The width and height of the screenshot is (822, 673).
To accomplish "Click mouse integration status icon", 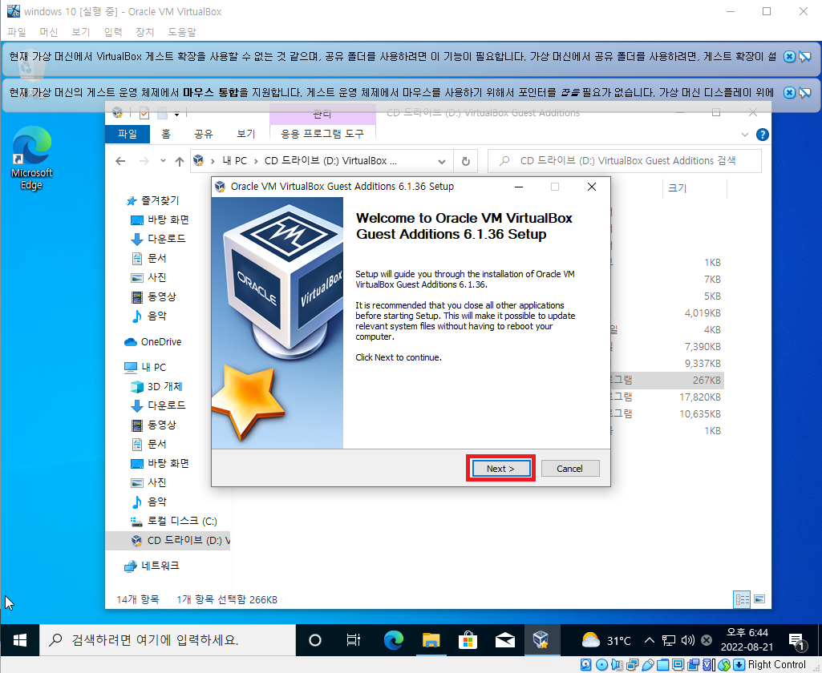I will [x=724, y=665].
